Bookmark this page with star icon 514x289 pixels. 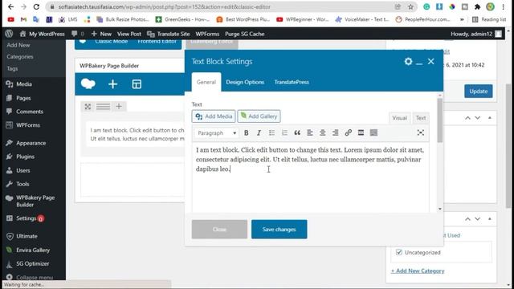pos(410,6)
